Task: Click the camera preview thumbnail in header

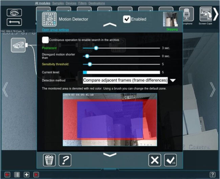Action: pos(171,19)
